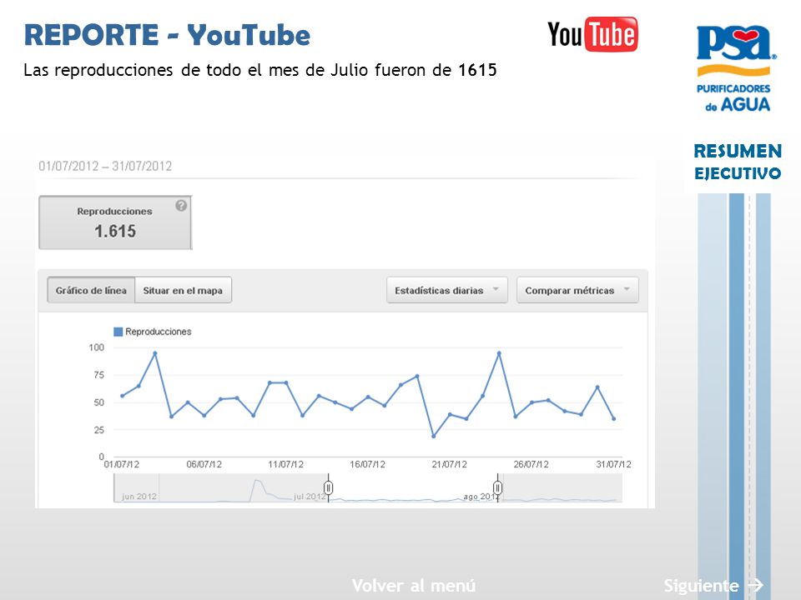Image resolution: width=801 pixels, height=600 pixels.
Task: Click the PSA Purificadores de Agua logo
Action: click(735, 68)
